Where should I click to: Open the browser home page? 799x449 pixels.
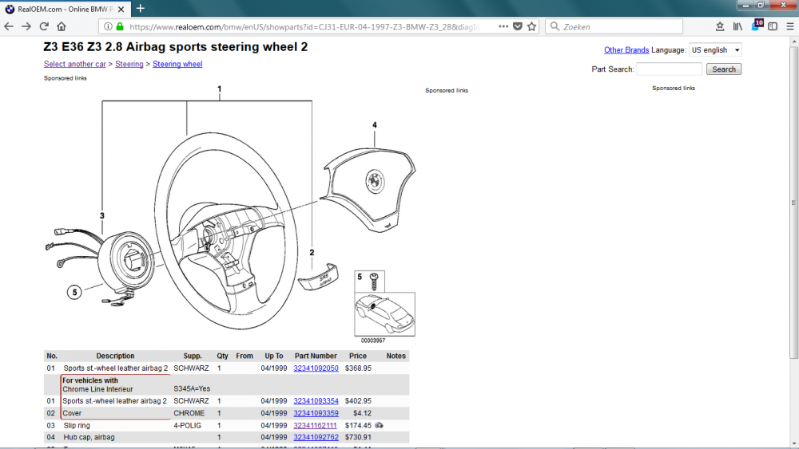62,26
